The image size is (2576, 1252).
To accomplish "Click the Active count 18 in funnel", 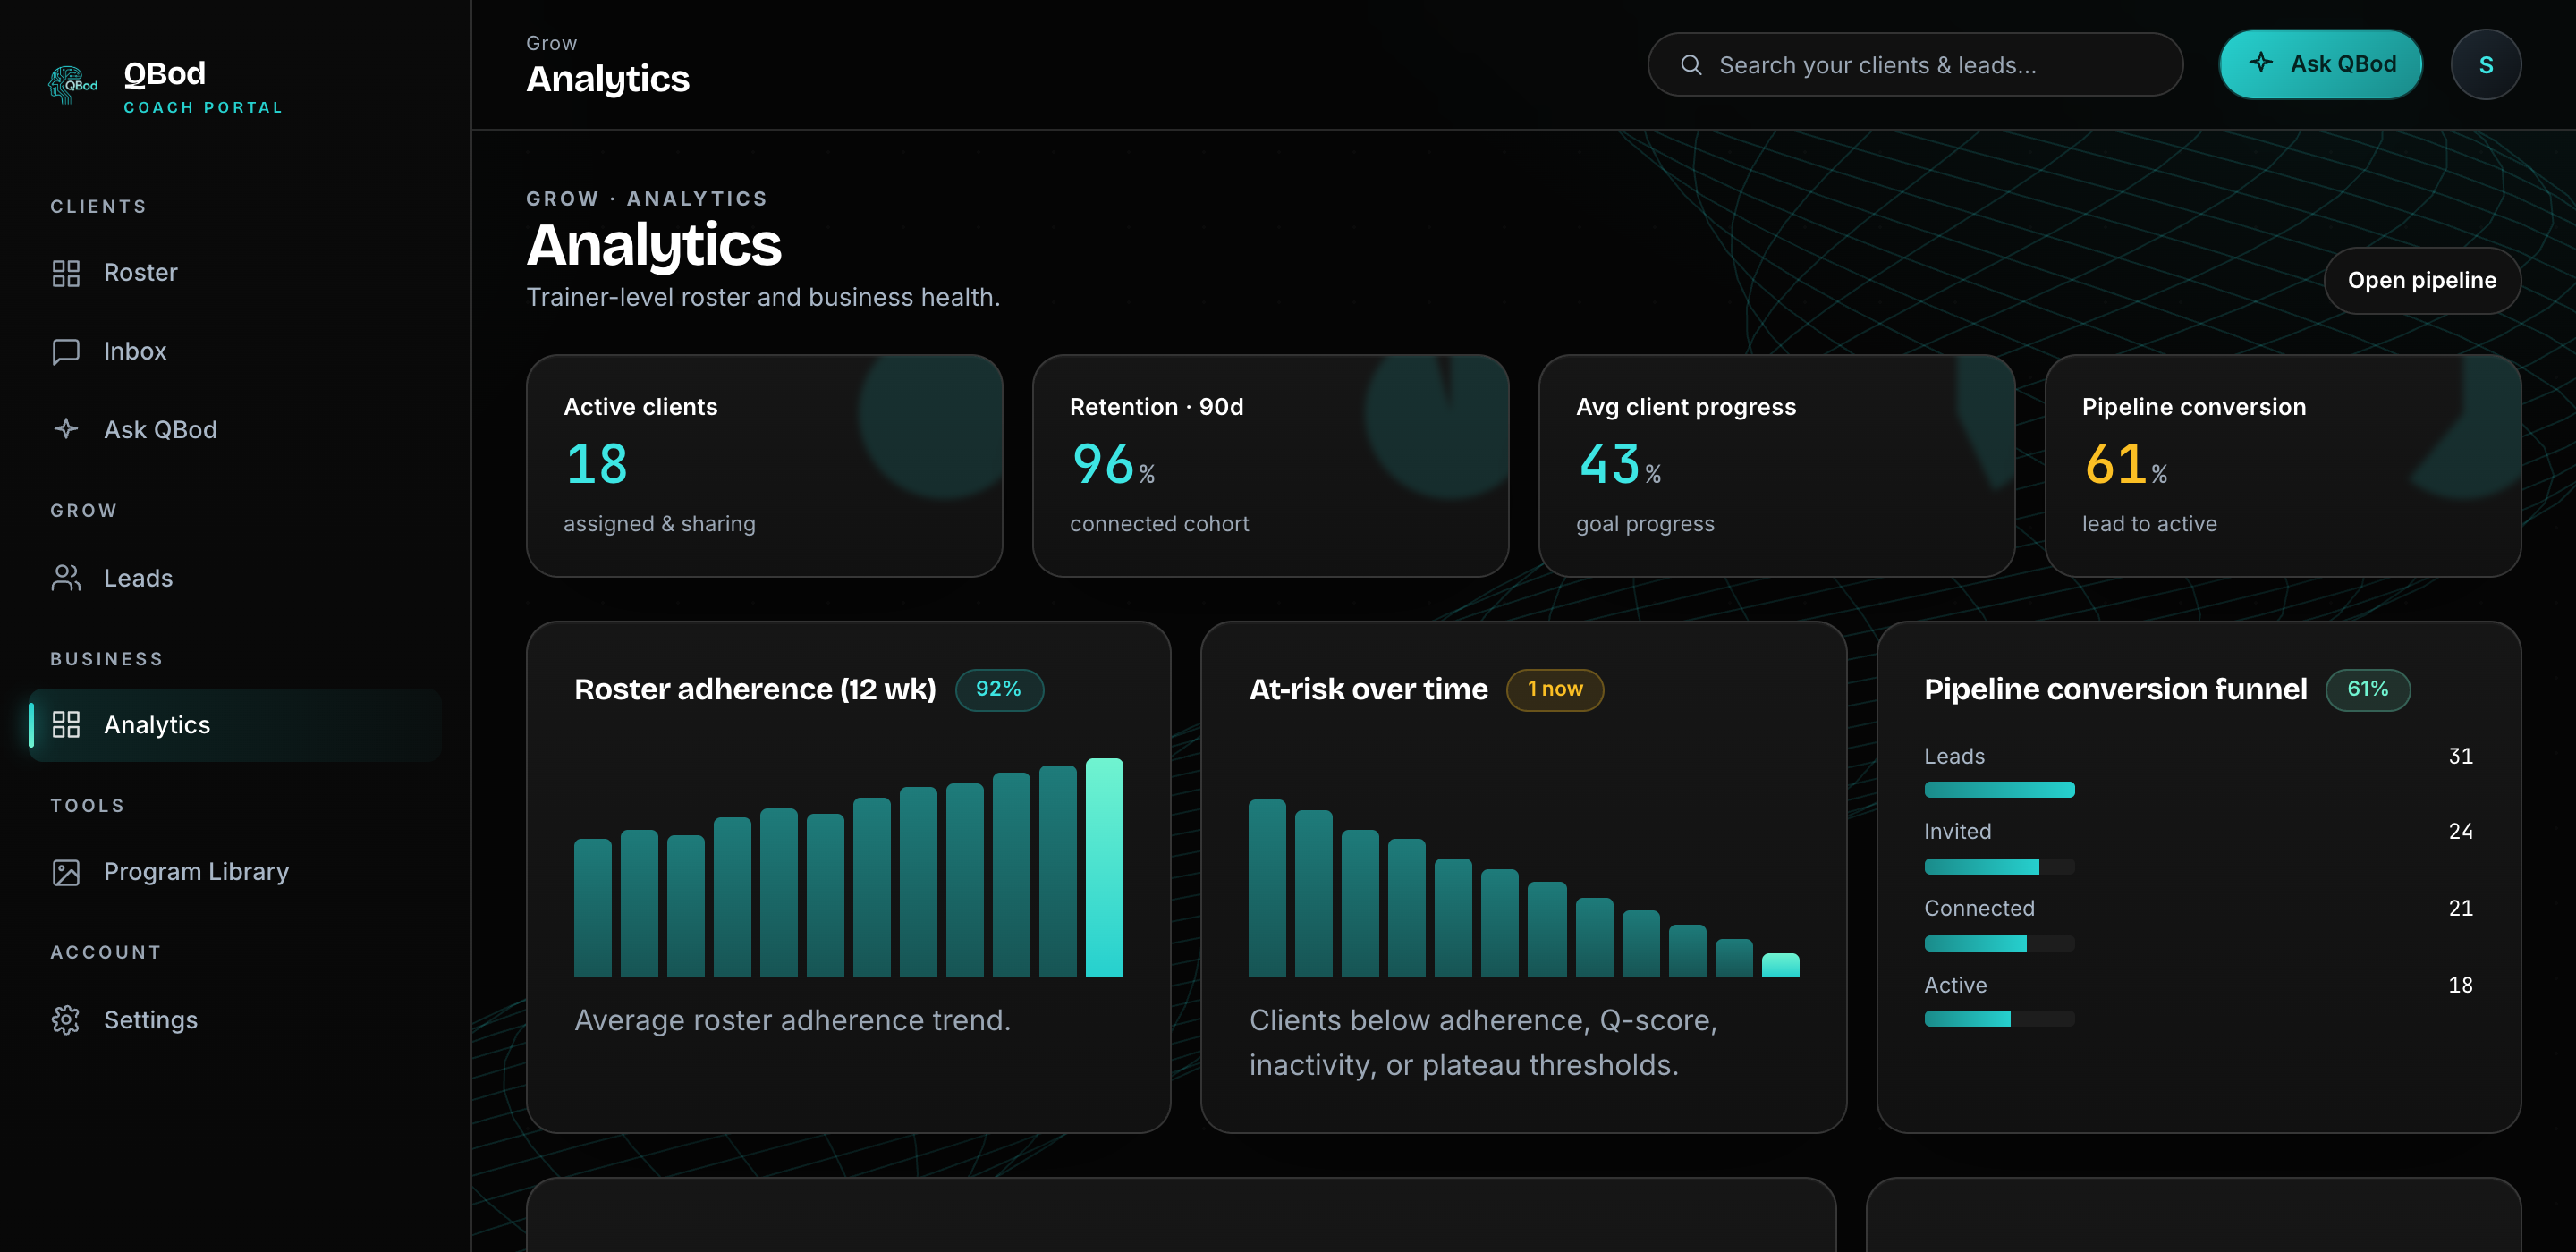I will pyautogui.click(x=2460, y=986).
